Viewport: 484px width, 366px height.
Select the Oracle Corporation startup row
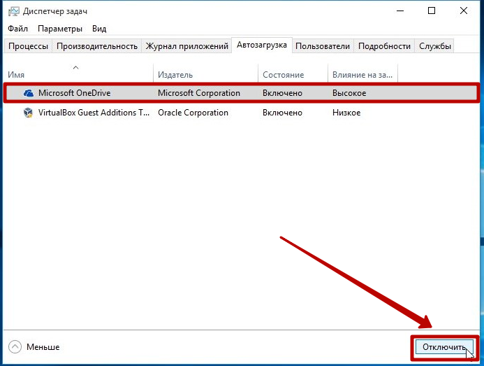coord(193,113)
